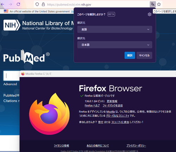Open the プライバシーポリシー link
Viewport: 176px width, 152px height.
tap(136, 146)
